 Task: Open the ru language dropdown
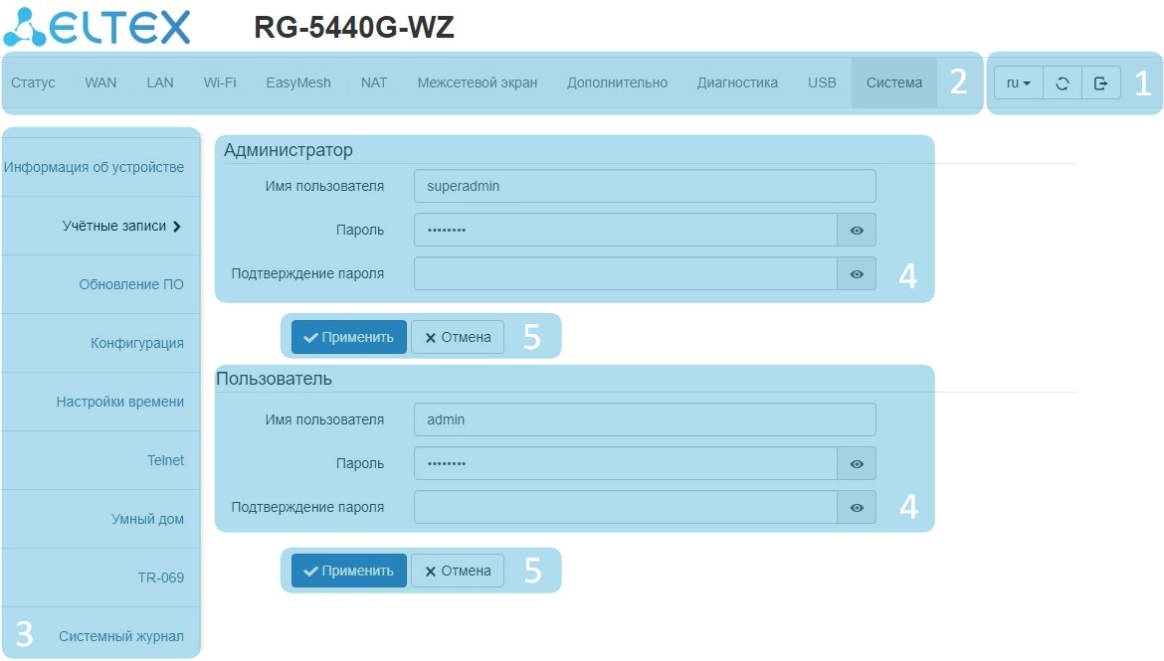(x=1019, y=83)
